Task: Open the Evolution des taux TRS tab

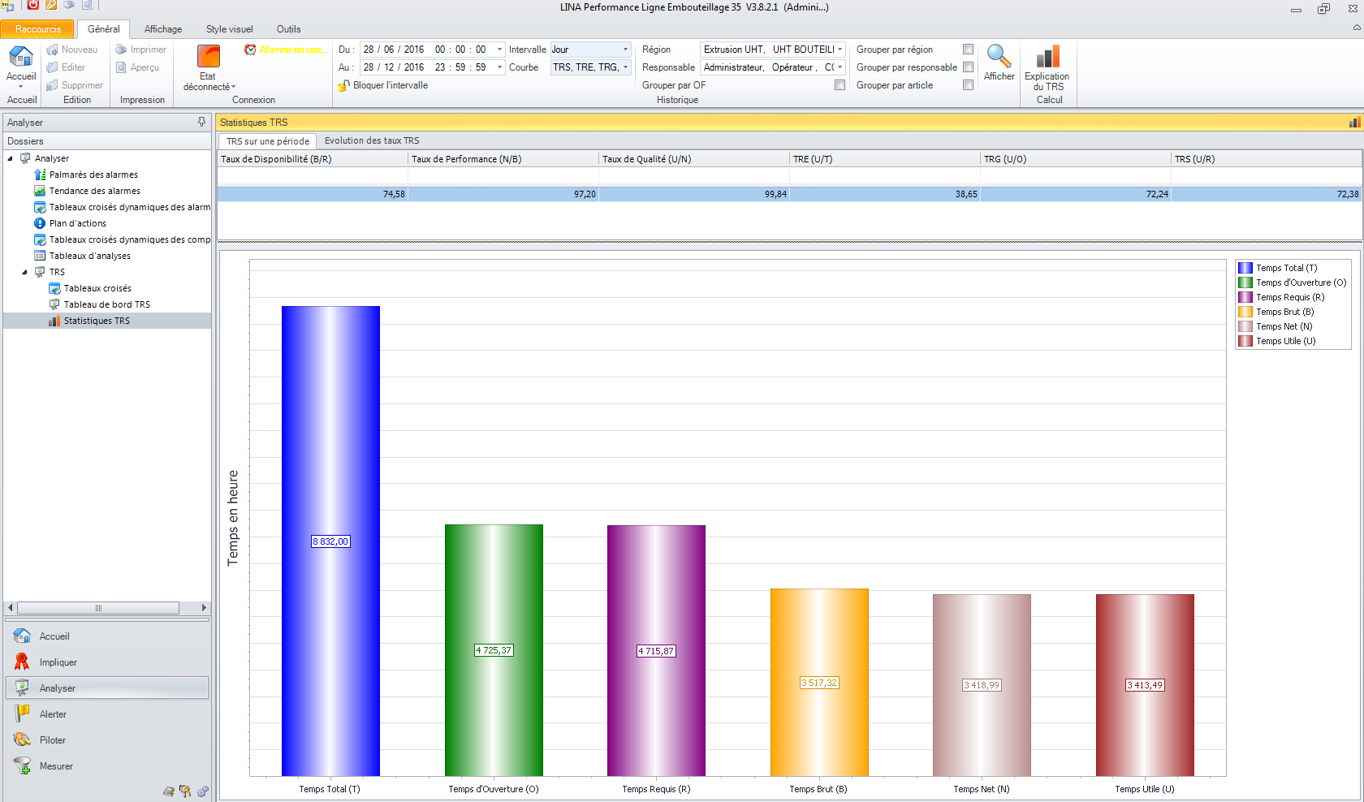Action: [x=372, y=140]
